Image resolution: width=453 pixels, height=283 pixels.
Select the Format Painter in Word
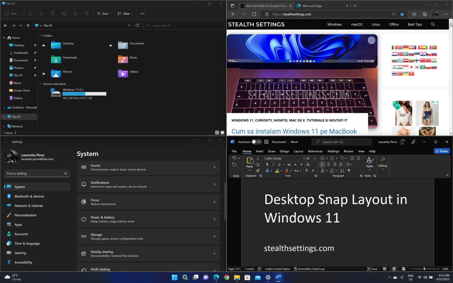tap(258, 171)
